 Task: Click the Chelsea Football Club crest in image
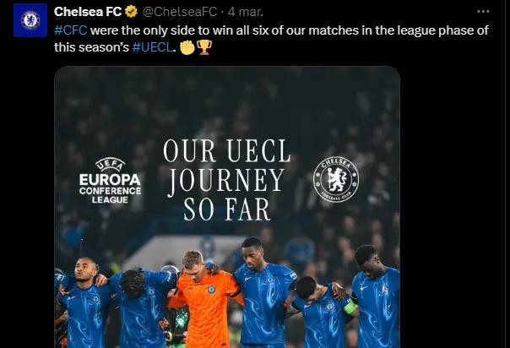click(x=336, y=179)
